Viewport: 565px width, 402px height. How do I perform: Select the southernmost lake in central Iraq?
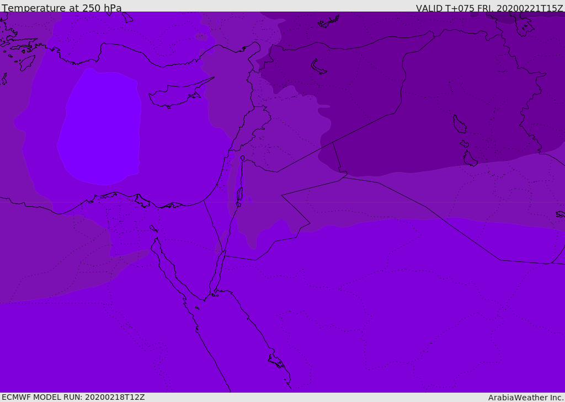pos(470,159)
